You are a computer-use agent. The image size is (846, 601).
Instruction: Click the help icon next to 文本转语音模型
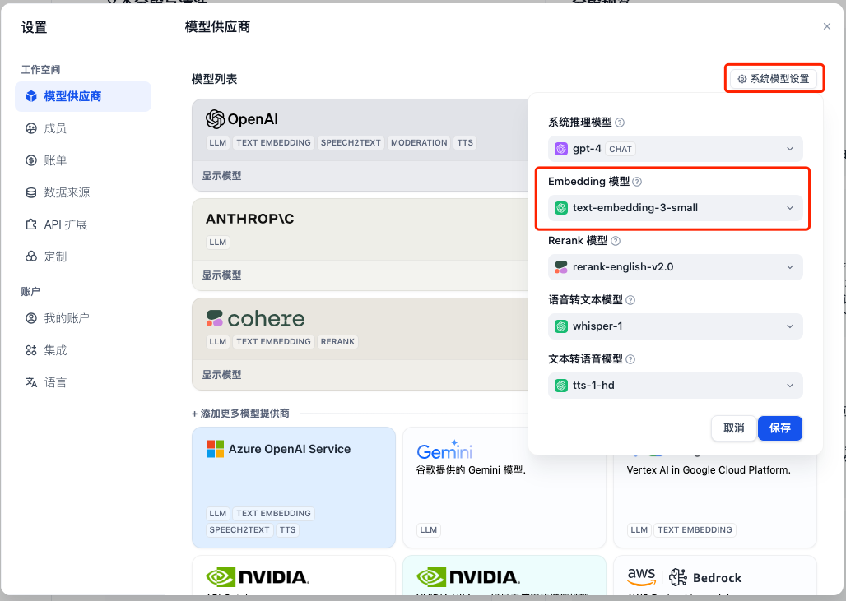[630, 359]
